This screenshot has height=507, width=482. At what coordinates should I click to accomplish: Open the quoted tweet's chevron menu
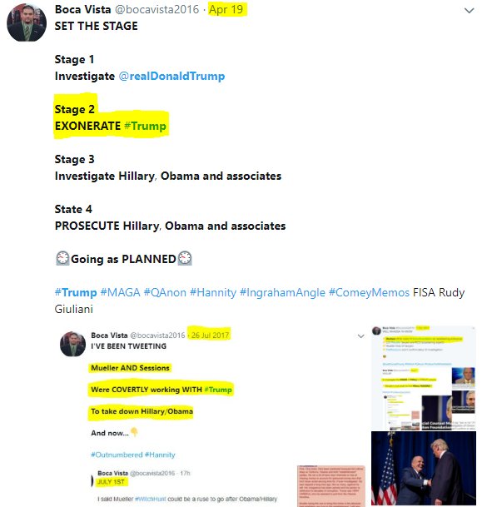click(x=360, y=336)
